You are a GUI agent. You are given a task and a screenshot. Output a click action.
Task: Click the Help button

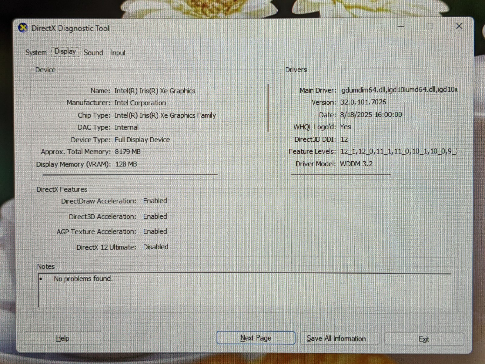(x=63, y=338)
